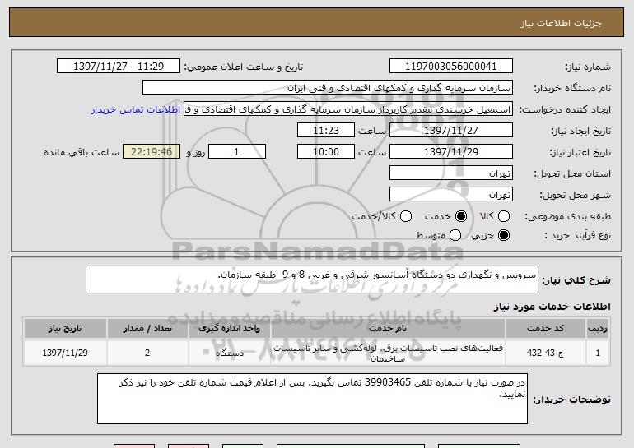
Task: Click the request creator field اسمعیل خرسندی
Action: (x=348, y=109)
